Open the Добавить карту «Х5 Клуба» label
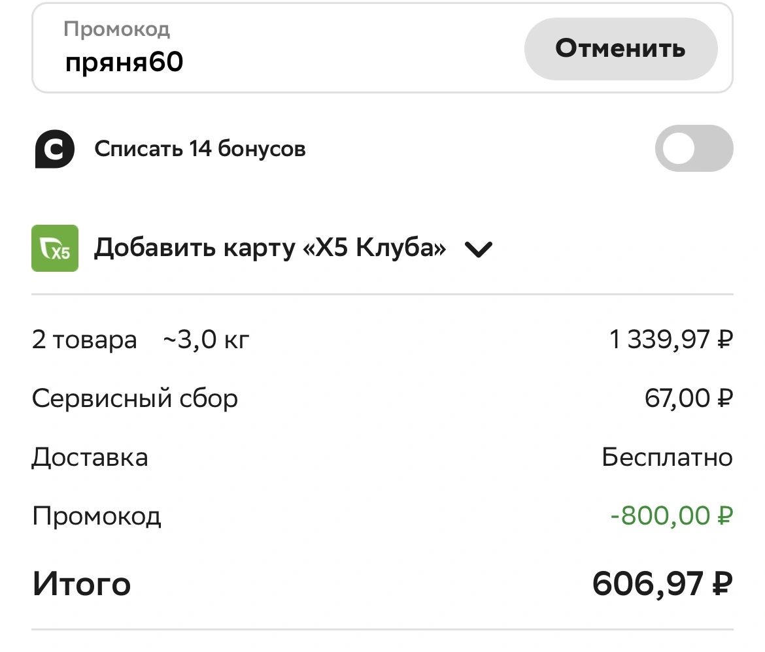The width and height of the screenshot is (765, 652). coord(270,248)
